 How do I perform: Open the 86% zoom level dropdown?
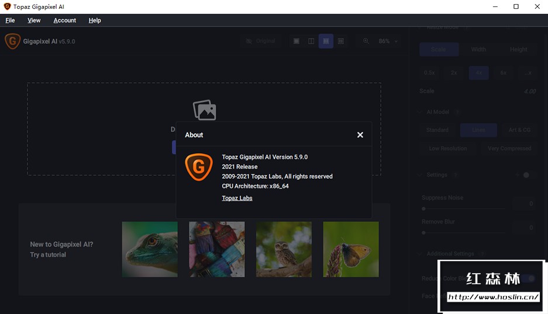388,41
